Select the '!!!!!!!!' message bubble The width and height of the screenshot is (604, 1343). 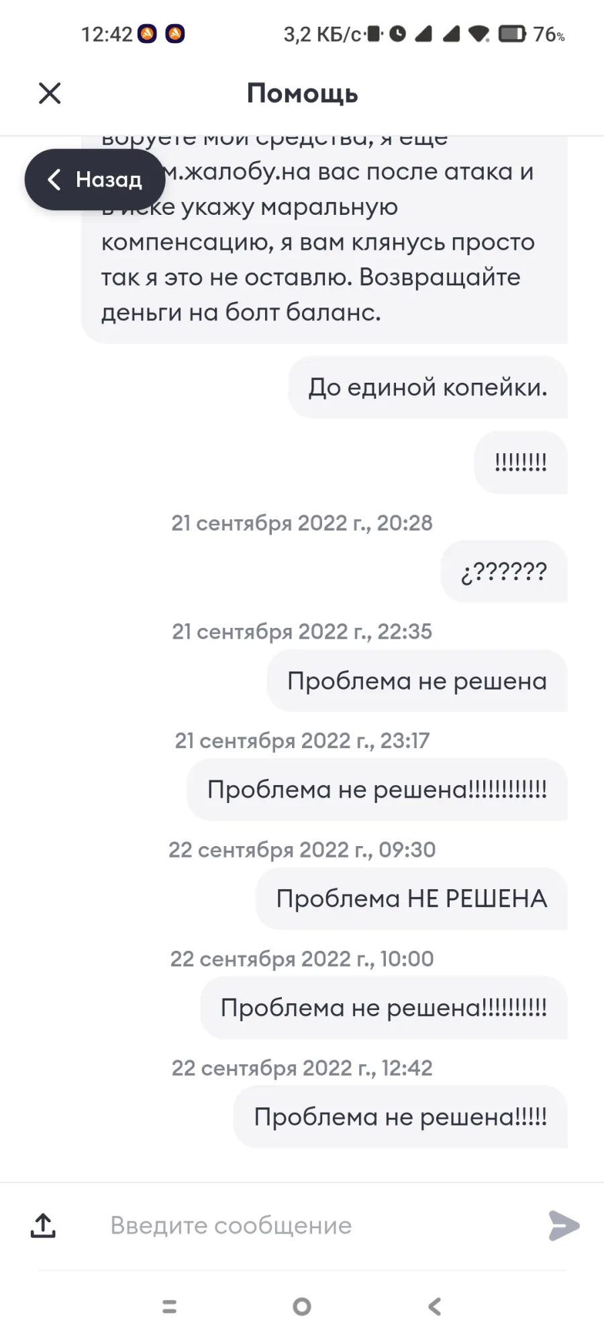[521, 463]
